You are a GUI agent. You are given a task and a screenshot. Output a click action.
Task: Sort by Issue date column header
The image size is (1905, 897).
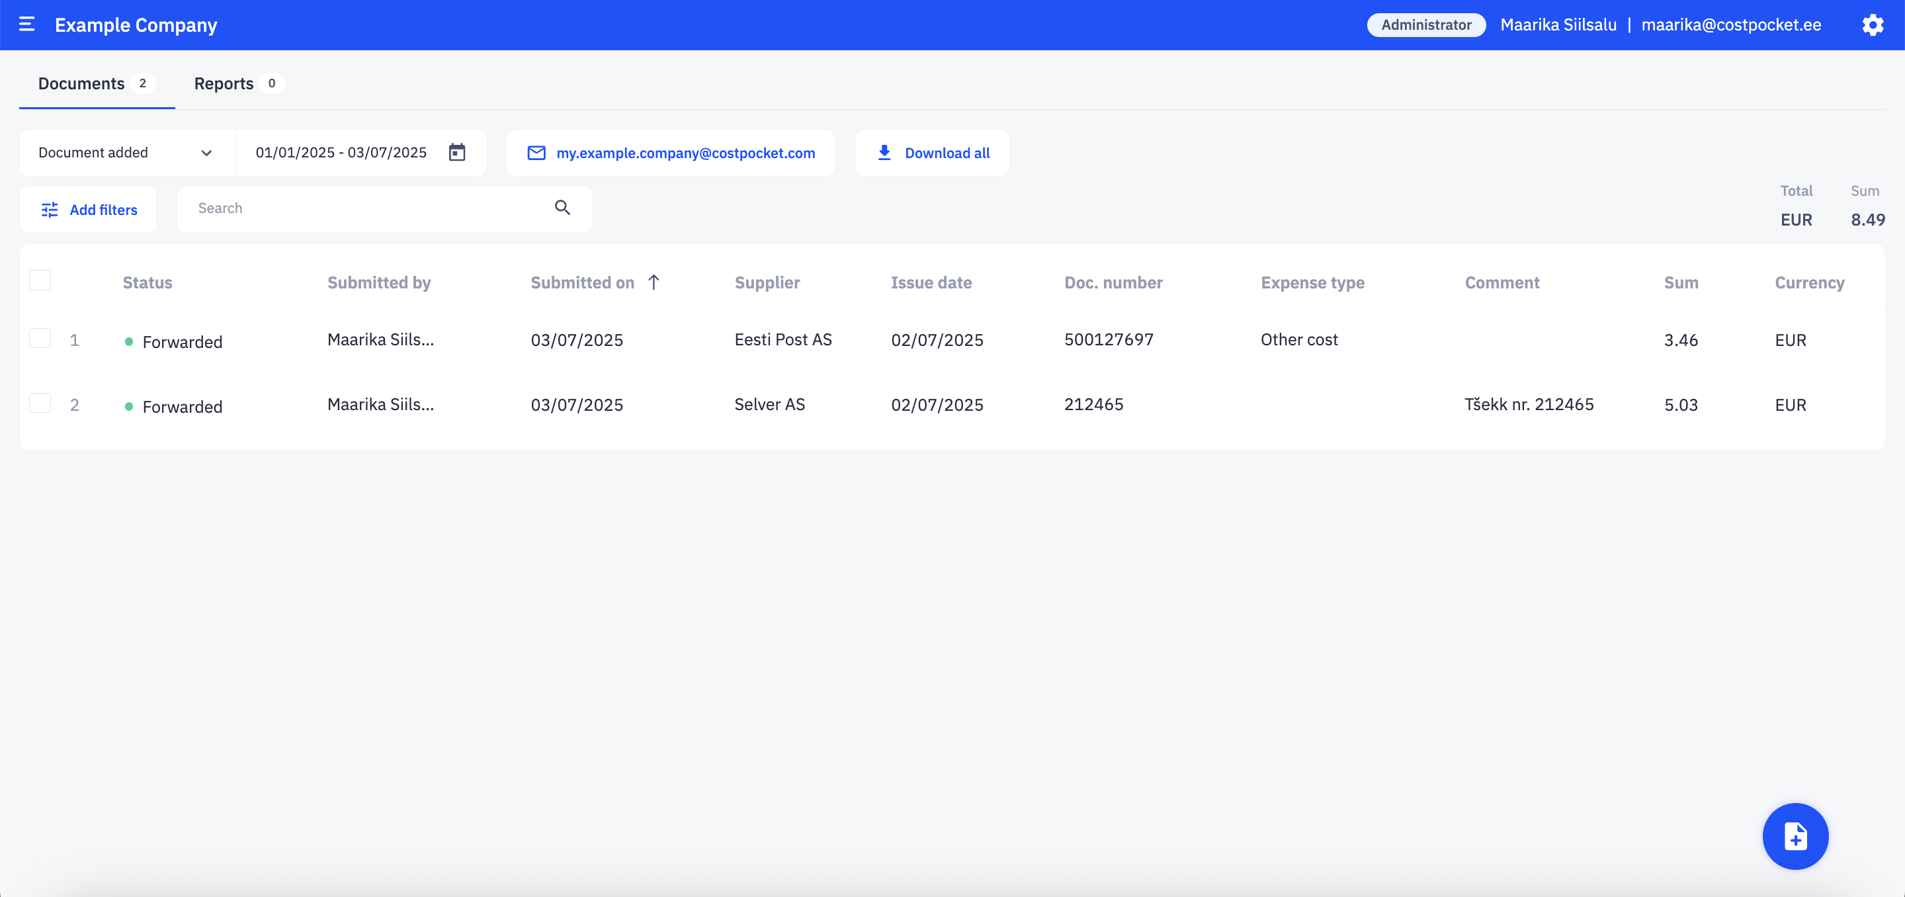pyautogui.click(x=931, y=282)
